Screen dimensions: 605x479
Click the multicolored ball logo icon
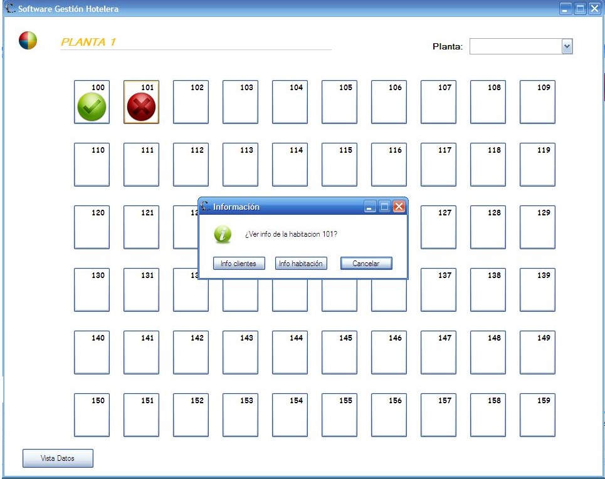click(28, 41)
